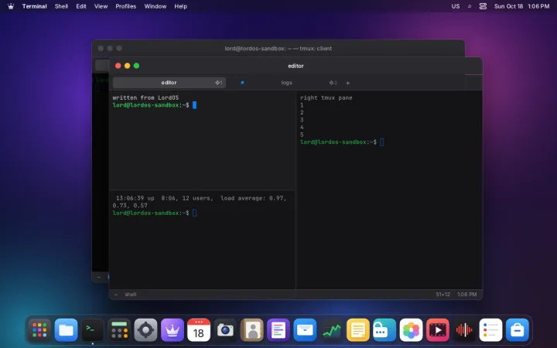Open the purple crown app in dock
The width and height of the screenshot is (557, 348).
click(173, 330)
